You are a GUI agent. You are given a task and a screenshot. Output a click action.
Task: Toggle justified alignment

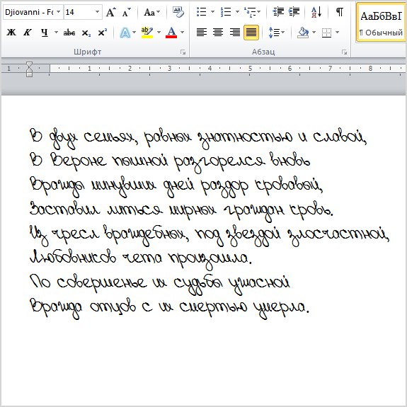[251, 33]
